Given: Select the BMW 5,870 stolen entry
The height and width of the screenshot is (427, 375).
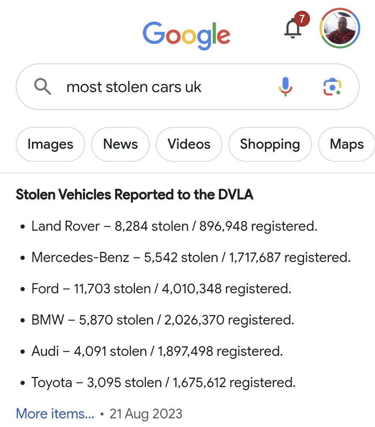Looking at the screenshot, I should click(x=162, y=320).
